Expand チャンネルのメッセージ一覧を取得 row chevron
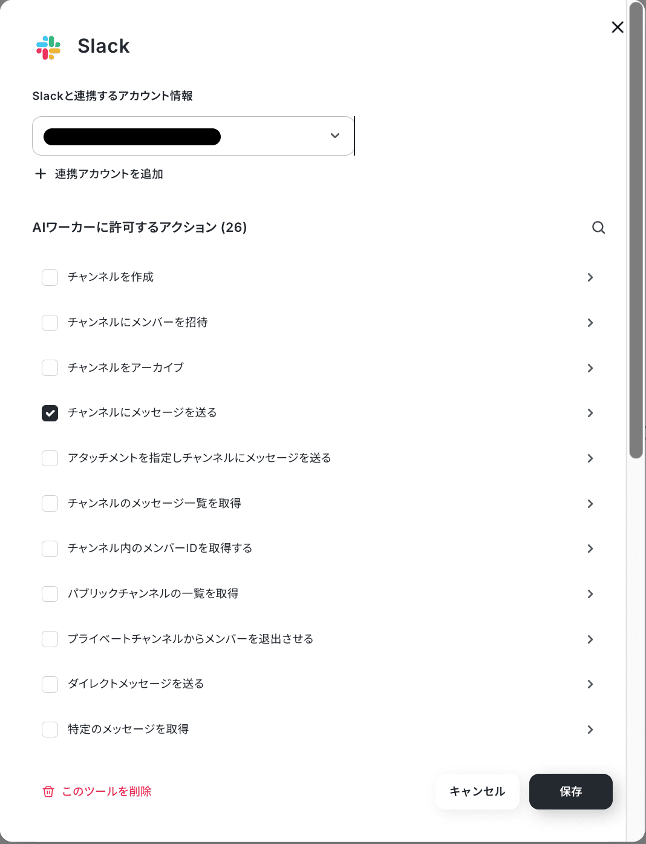The height and width of the screenshot is (844, 646). pos(590,504)
